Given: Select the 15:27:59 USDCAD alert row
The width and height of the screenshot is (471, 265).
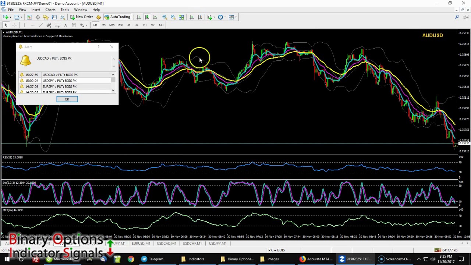Looking at the screenshot, I should click(x=65, y=75).
